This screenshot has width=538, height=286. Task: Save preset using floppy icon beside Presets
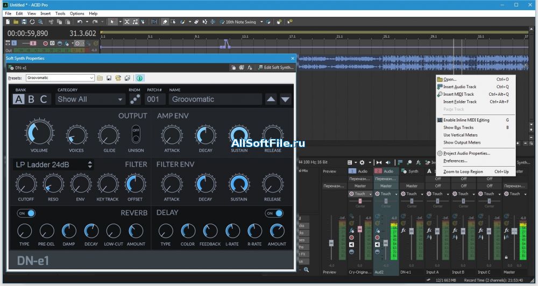tap(109, 78)
